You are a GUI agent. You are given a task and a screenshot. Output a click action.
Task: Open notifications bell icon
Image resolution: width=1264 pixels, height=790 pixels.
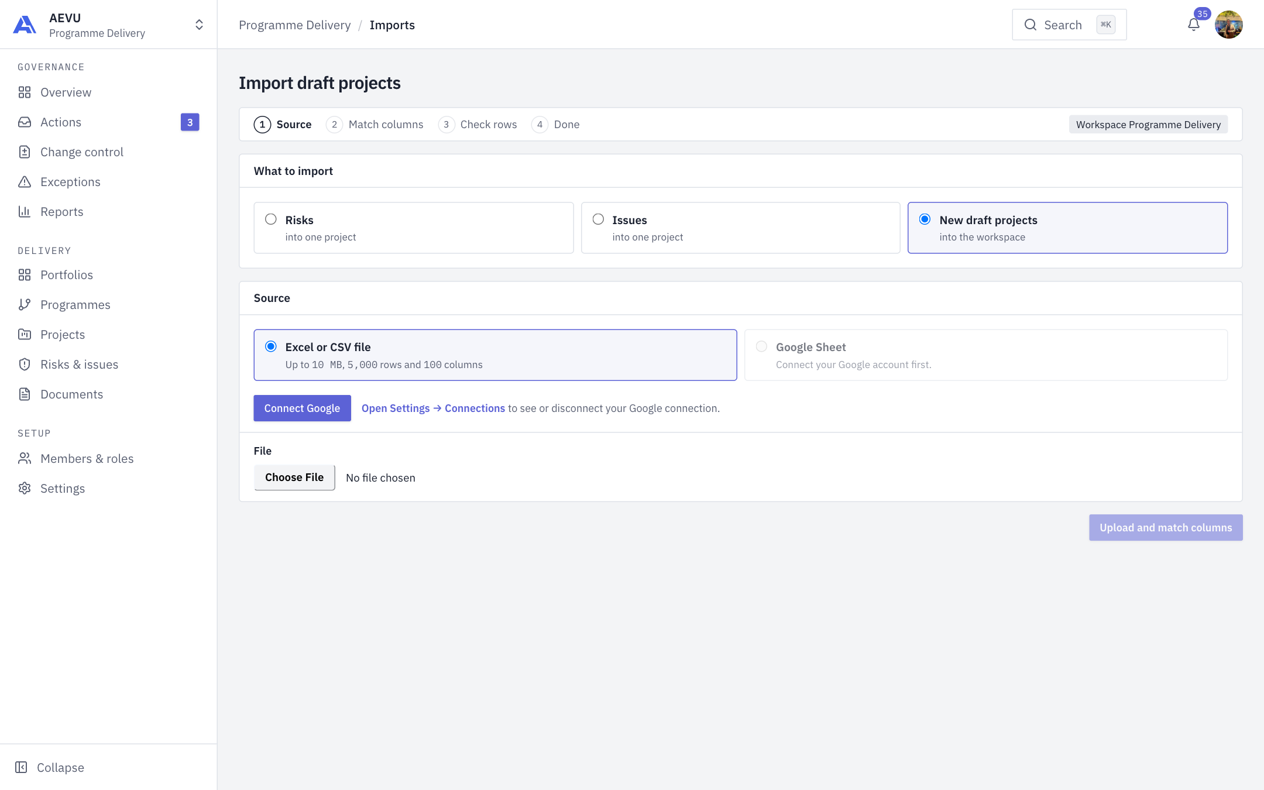pyautogui.click(x=1194, y=25)
